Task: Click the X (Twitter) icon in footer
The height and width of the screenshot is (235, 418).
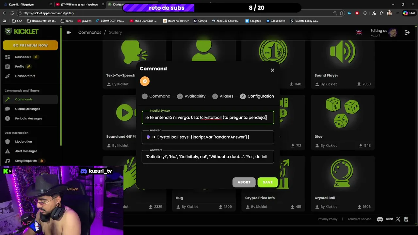Action: tap(398, 219)
